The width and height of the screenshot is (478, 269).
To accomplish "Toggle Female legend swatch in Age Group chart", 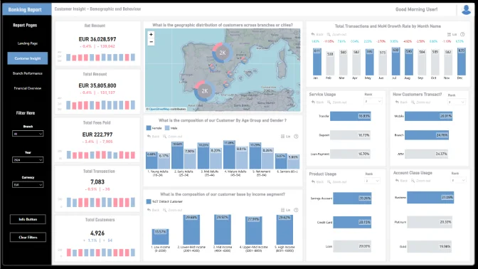I will tap(149, 128).
